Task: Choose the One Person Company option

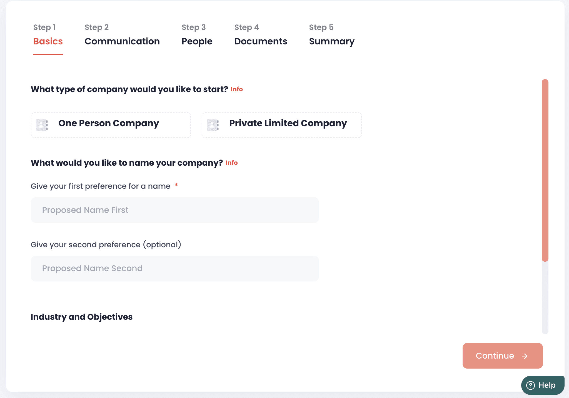Action: coord(111,125)
